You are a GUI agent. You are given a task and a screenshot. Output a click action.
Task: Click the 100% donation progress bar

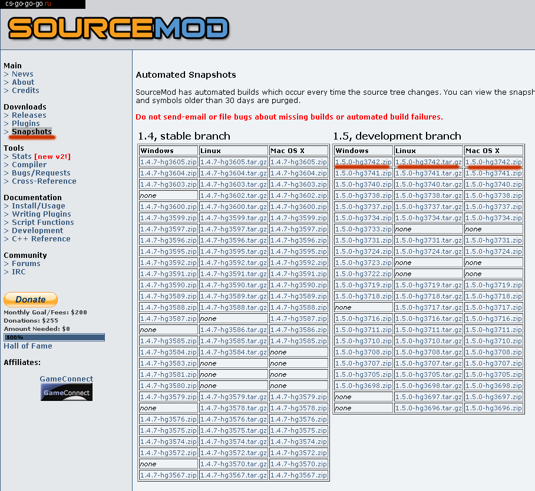coord(54,337)
